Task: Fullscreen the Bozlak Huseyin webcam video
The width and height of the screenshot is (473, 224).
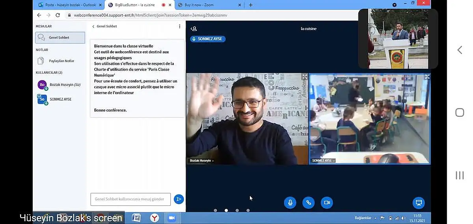Action: tap(304, 77)
